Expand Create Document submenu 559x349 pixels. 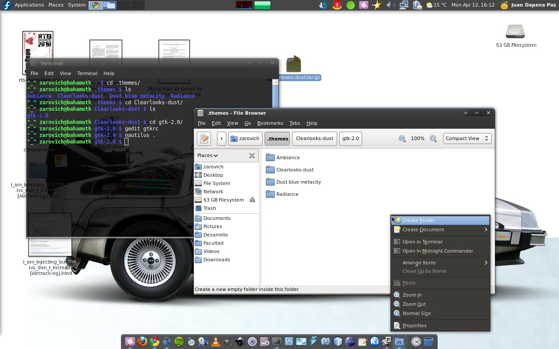click(440, 229)
